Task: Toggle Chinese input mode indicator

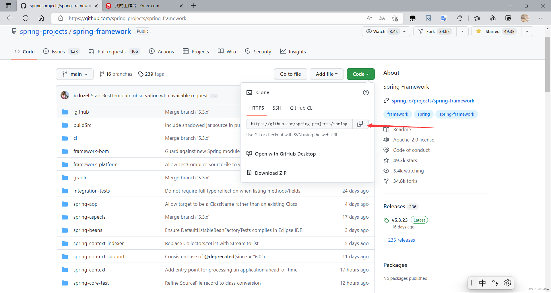Action: (x=483, y=283)
